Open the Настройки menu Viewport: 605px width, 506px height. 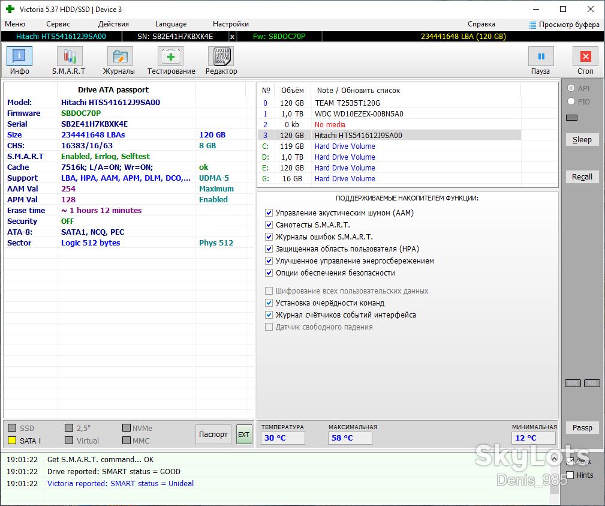(x=231, y=24)
